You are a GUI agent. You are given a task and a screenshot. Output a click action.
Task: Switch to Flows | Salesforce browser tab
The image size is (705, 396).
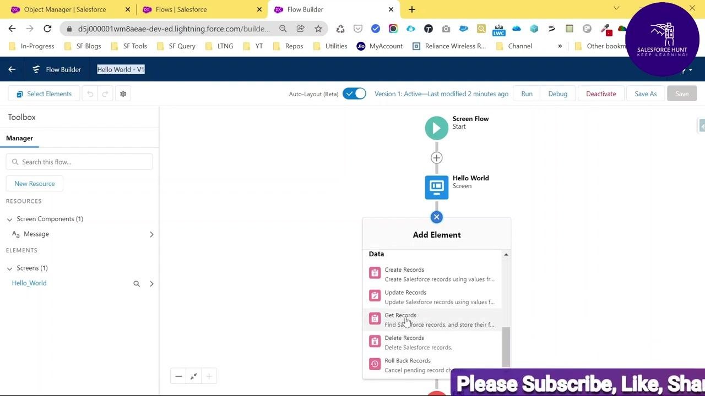tap(202, 9)
